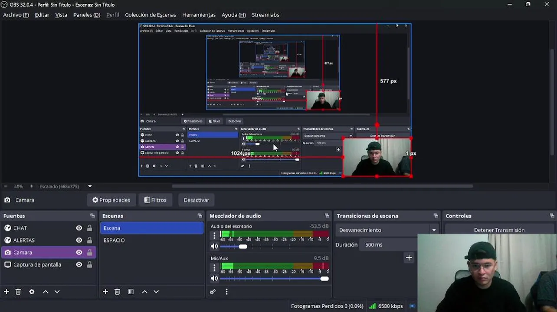Add a new source in Fuentes panel
Screen dimensions: 557x312
pos(7,292)
